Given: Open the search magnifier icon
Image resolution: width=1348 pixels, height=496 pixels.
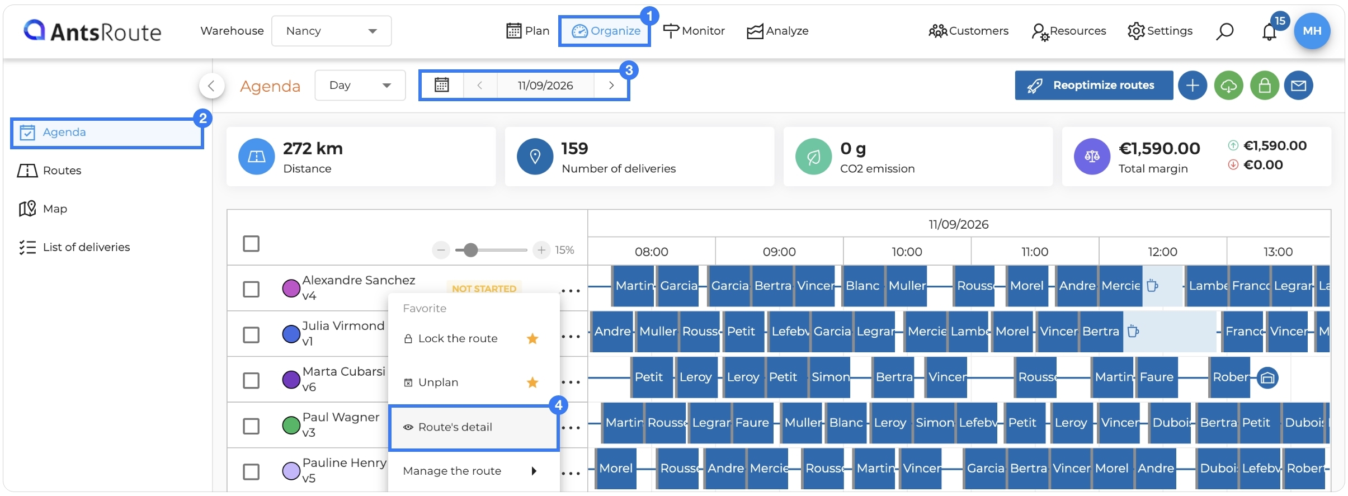Looking at the screenshot, I should (x=1224, y=31).
